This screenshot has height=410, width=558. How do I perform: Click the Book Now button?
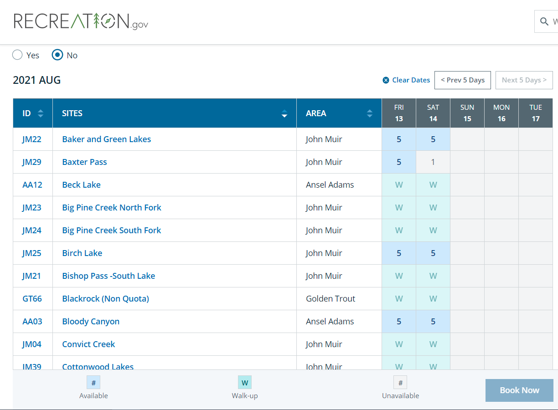pos(519,390)
